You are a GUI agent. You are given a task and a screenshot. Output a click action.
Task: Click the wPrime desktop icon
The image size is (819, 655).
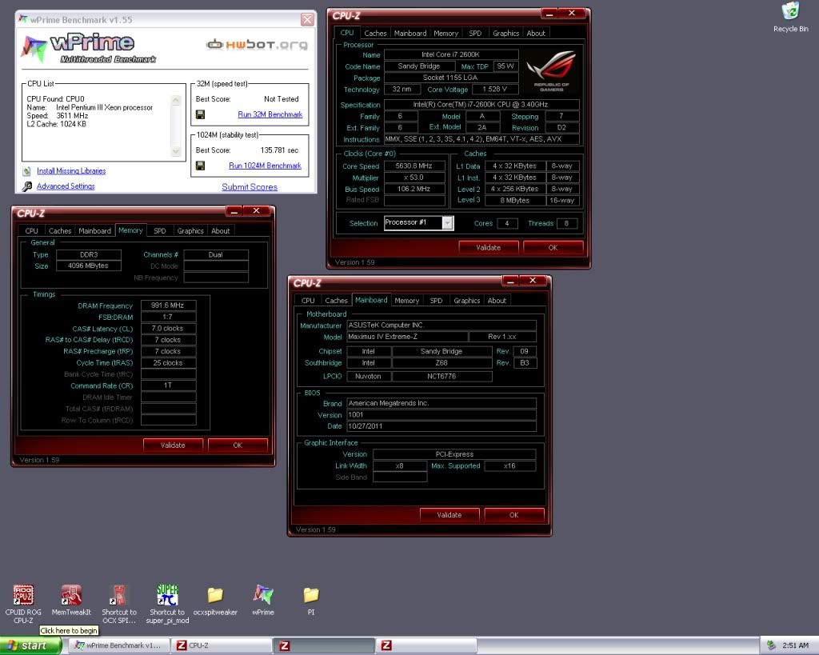click(262, 596)
